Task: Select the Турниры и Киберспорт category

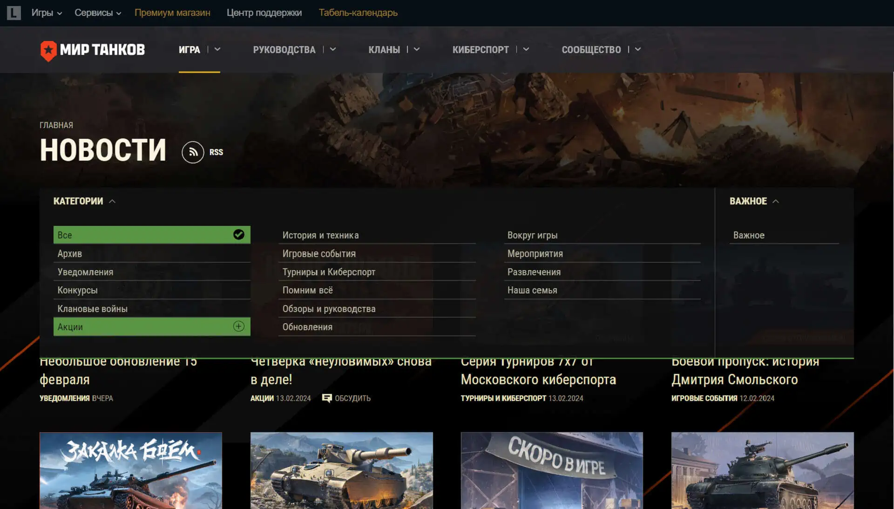Action: click(x=377, y=271)
